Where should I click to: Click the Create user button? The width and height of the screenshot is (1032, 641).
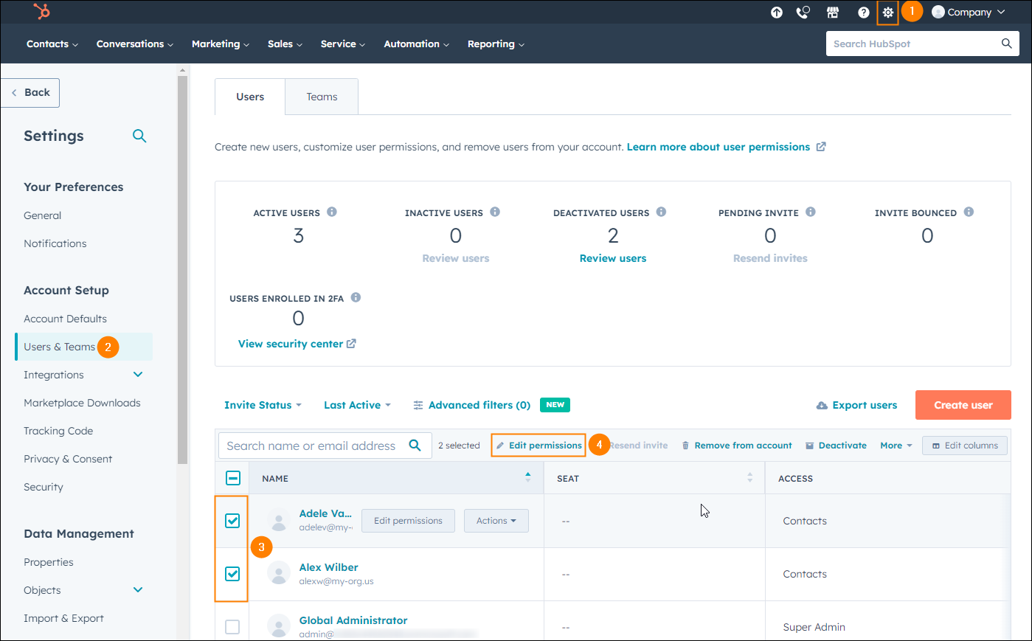[963, 405]
